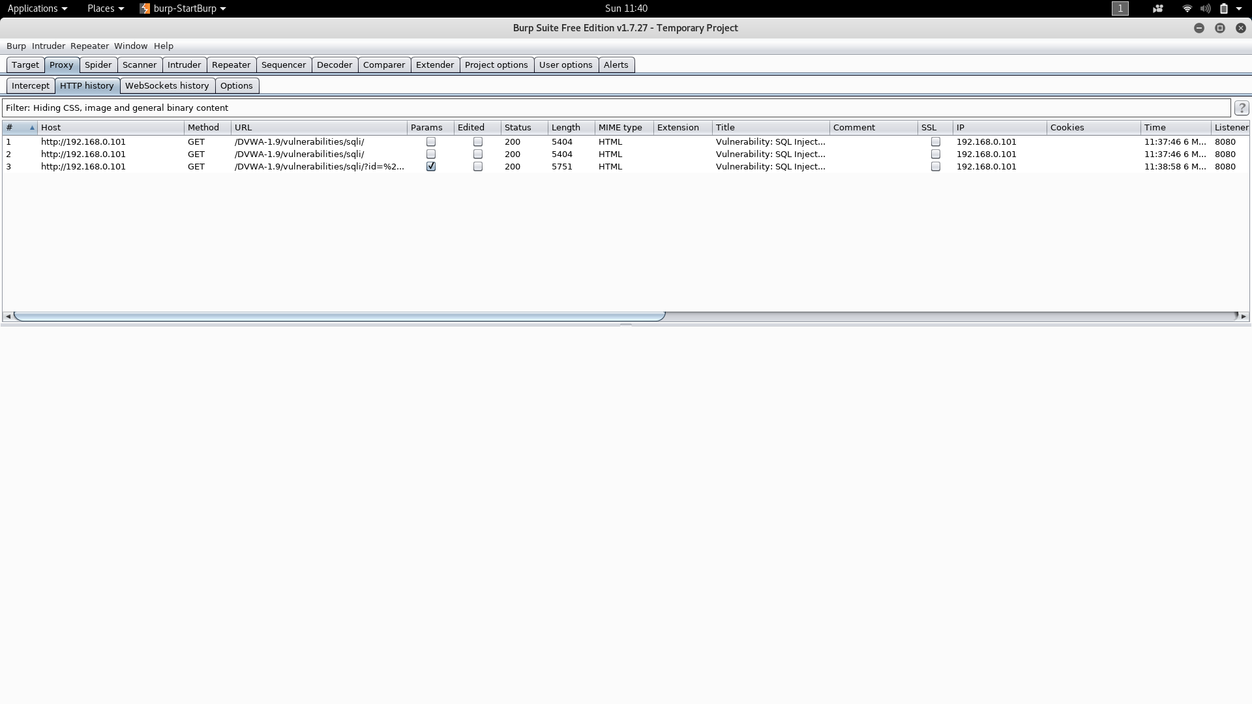Click the workspace indicator number 1
Image resolution: width=1252 pixels, height=704 pixels.
coord(1120,8)
